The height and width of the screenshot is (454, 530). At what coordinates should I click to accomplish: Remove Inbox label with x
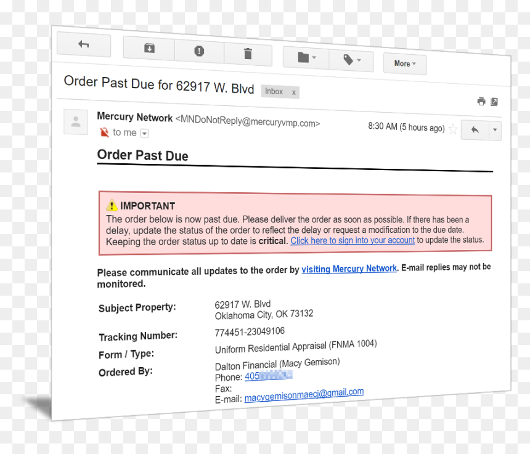coord(294,92)
